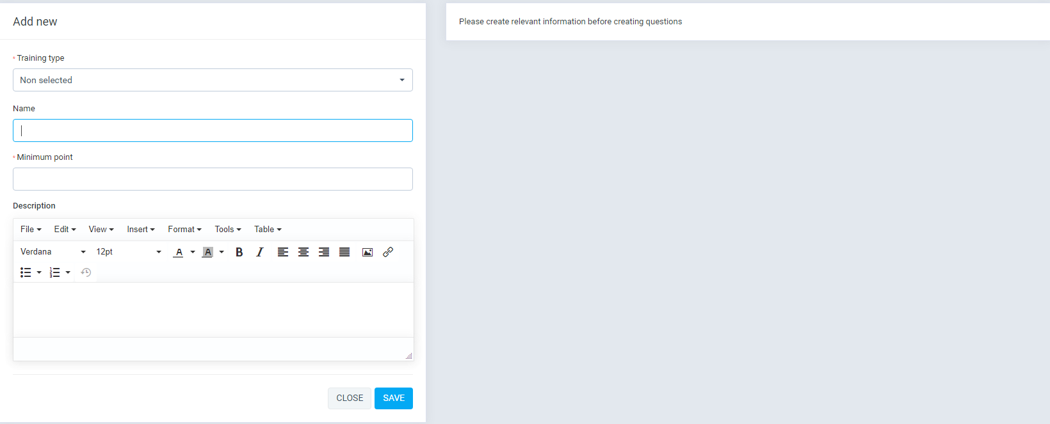Click the 'Training type' label

[40, 58]
